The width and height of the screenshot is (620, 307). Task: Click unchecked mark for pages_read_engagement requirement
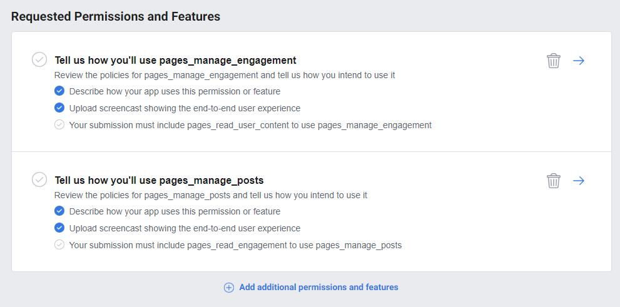click(59, 244)
